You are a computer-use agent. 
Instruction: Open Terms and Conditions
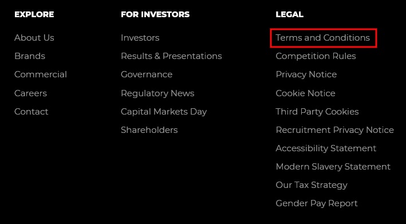[x=323, y=38]
